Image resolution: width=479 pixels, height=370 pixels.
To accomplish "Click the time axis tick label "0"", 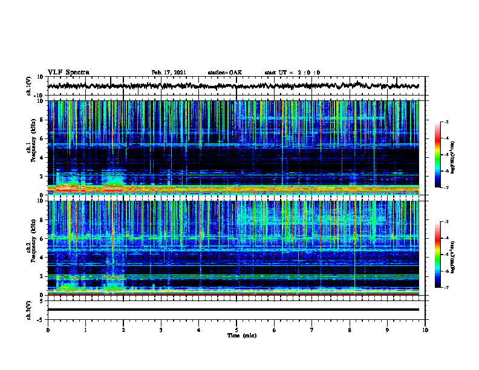I will click(x=48, y=330).
